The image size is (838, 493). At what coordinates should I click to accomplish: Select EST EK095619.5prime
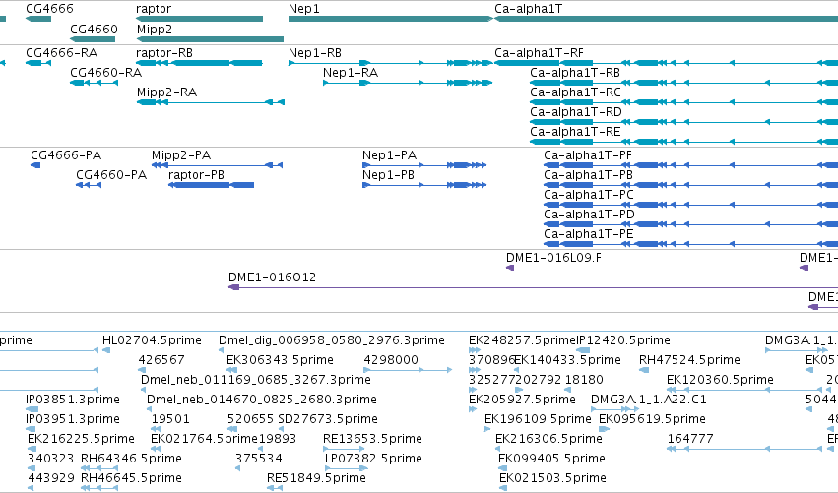pos(604,429)
